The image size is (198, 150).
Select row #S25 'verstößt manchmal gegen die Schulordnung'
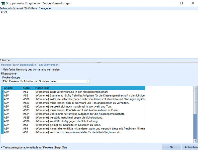click(73, 117)
